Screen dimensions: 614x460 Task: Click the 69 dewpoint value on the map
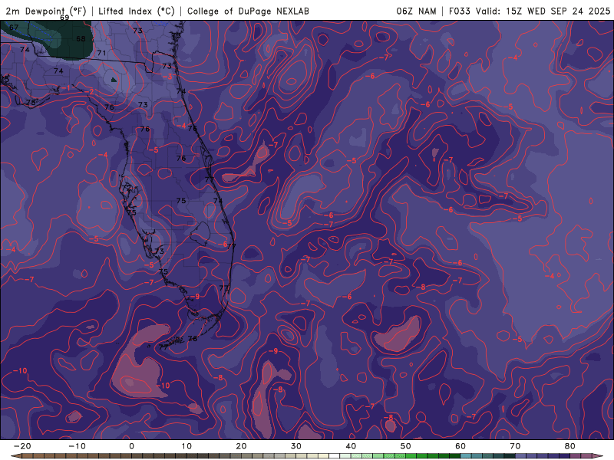pos(64,18)
